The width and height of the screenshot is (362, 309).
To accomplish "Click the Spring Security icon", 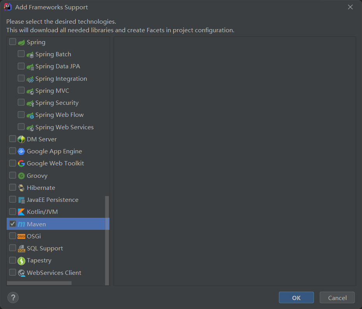I will coord(30,103).
